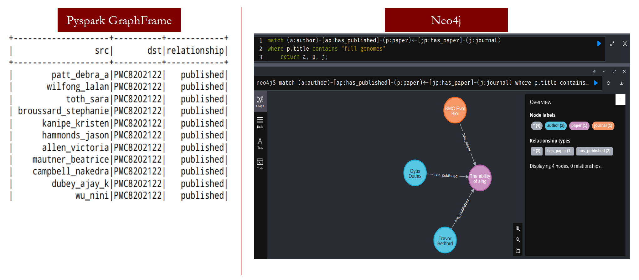
Task: Download the query results
Action: click(x=621, y=83)
